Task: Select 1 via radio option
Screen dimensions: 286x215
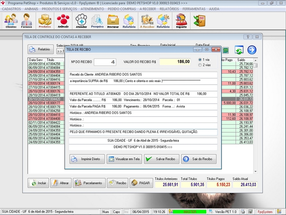Action: [200, 59]
